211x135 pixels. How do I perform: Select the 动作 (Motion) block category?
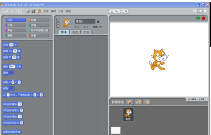point(15,20)
